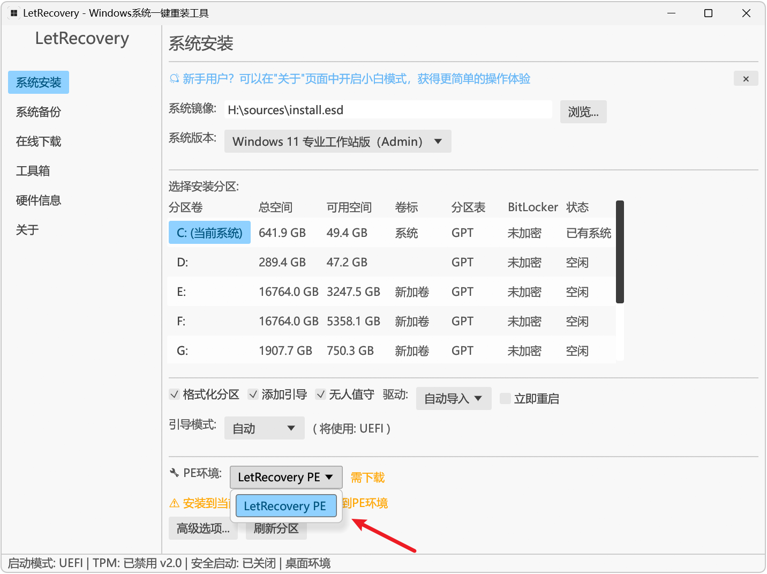The height and width of the screenshot is (574, 767).
Task: Click the BitLocker column header
Action: [533, 207]
